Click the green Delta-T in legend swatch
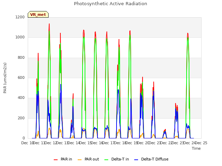 pos(106,160)
